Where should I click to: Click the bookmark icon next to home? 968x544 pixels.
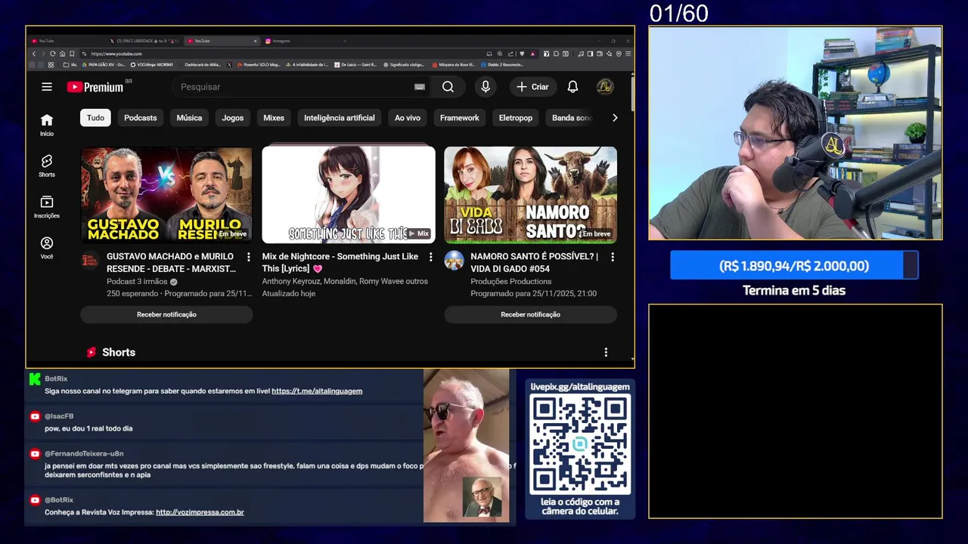[x=72, y=54]
